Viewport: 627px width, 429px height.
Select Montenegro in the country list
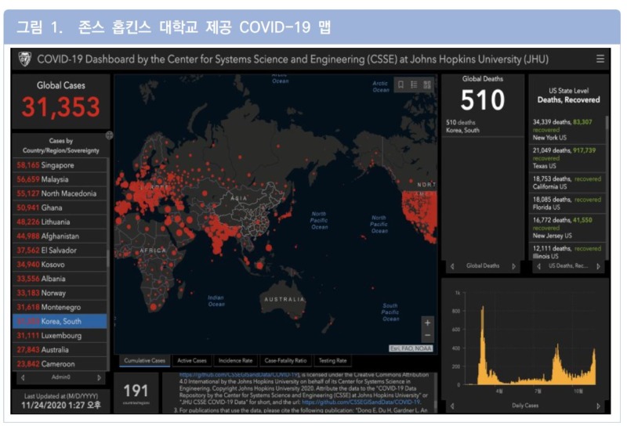[x=60, y=307]
